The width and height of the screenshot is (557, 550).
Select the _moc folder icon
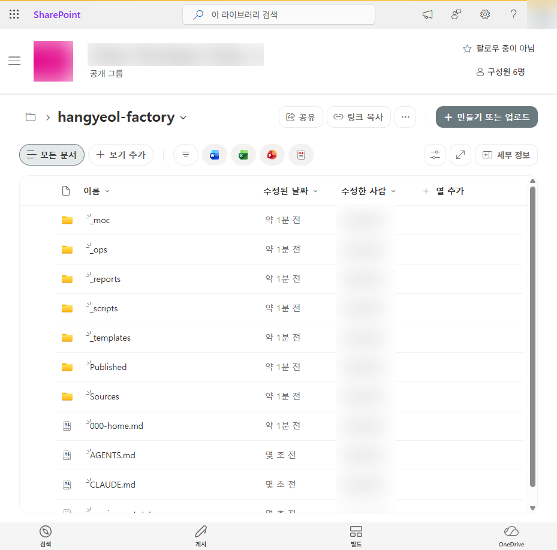tap(67, 220)
